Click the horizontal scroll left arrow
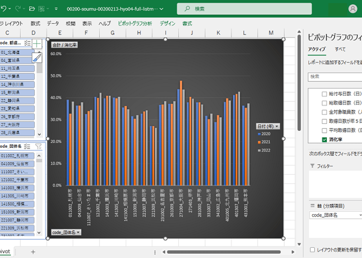The image size is (362, 258). tap(164, 252)
